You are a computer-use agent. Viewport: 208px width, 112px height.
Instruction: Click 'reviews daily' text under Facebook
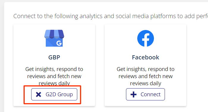click(x=146, y=83)
